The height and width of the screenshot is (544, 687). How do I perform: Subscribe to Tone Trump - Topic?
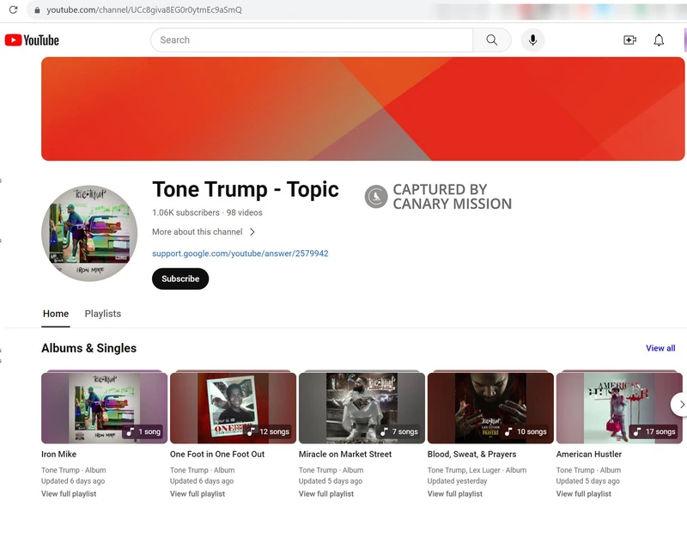point(180,278)
